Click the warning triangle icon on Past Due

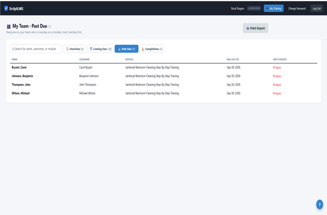coord(119,49)
